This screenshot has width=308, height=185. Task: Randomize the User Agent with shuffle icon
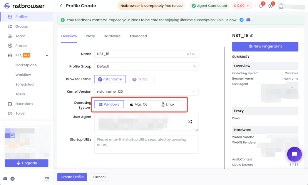[190, 122]
